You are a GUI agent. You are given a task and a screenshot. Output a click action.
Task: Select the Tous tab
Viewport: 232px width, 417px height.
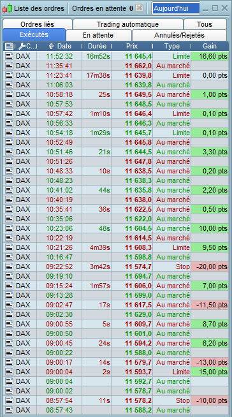tap(205, 24)
